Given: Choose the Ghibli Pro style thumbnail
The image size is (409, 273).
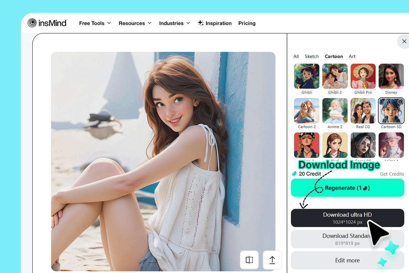Looking at the screenshot, I should [363, 76].
